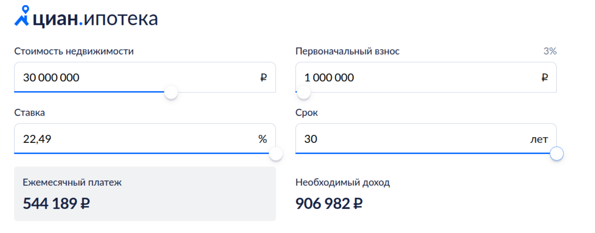Viewport: 595px width, 233px height.
Task: Click the down payment slider handle
Action: coord(303,92)
